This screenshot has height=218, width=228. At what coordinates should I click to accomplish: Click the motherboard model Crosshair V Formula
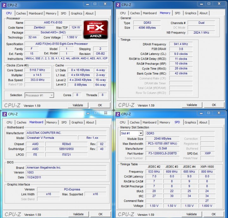[x=52, y=138]
